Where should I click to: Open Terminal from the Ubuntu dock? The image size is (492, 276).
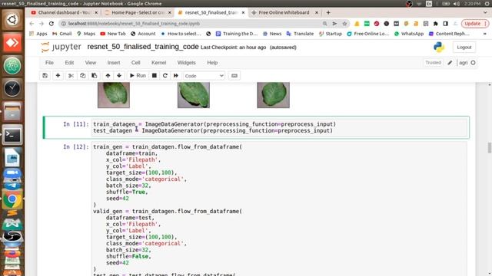click(x=12, y=135)
